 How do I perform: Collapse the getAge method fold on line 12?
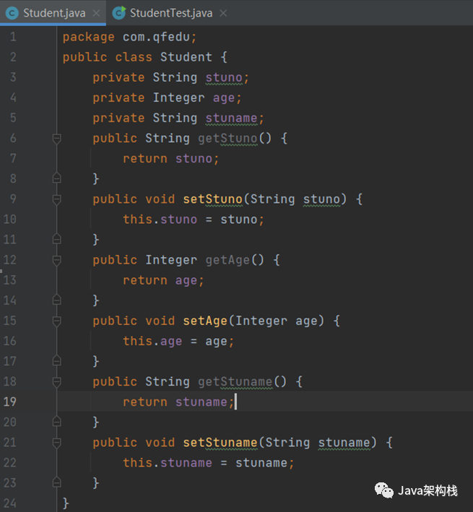pyautogui.click(x=56, y=260)
